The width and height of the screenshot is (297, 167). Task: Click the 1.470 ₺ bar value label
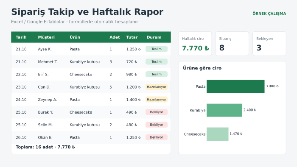pyautogui.click(x=236, y=134)
